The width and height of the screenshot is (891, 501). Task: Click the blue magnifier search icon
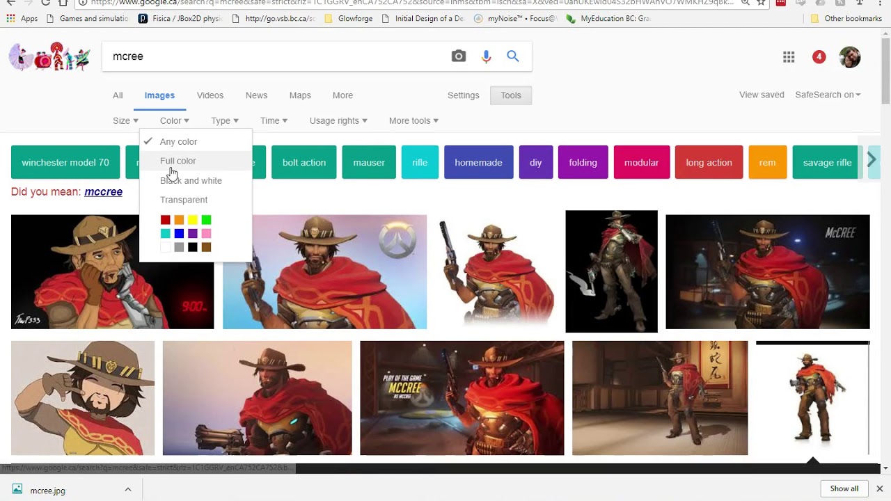(513, 56)
